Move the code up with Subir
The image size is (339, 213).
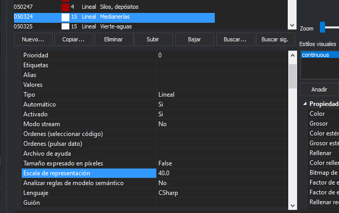tap(153, 39)
